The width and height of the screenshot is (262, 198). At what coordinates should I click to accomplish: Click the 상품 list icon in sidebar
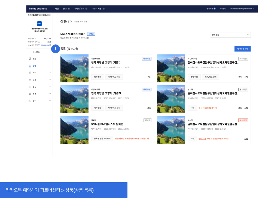point(30,66)
